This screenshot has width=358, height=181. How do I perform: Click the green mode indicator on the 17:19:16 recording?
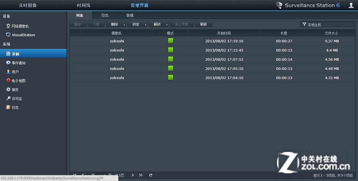tap(170, 41)
